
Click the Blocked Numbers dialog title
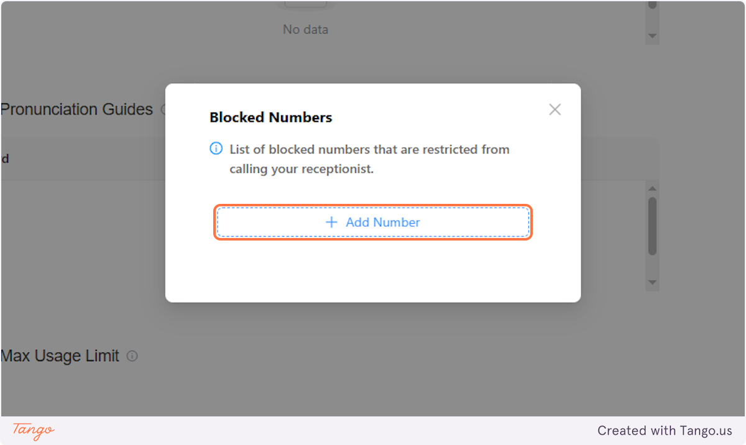(x=270, y=117)
